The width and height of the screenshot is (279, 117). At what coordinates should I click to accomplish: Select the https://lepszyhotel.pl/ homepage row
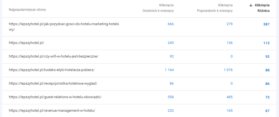click(26, 43)
